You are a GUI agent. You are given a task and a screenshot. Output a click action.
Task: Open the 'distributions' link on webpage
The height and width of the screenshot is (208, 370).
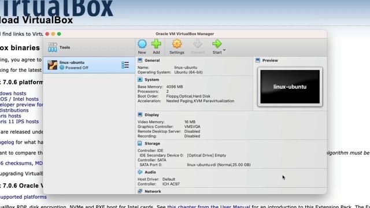(14, 110)
